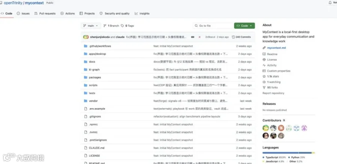Screen dimensions: 337x164
Task: Open the .github/workflows folder
Action: point(100,46)
